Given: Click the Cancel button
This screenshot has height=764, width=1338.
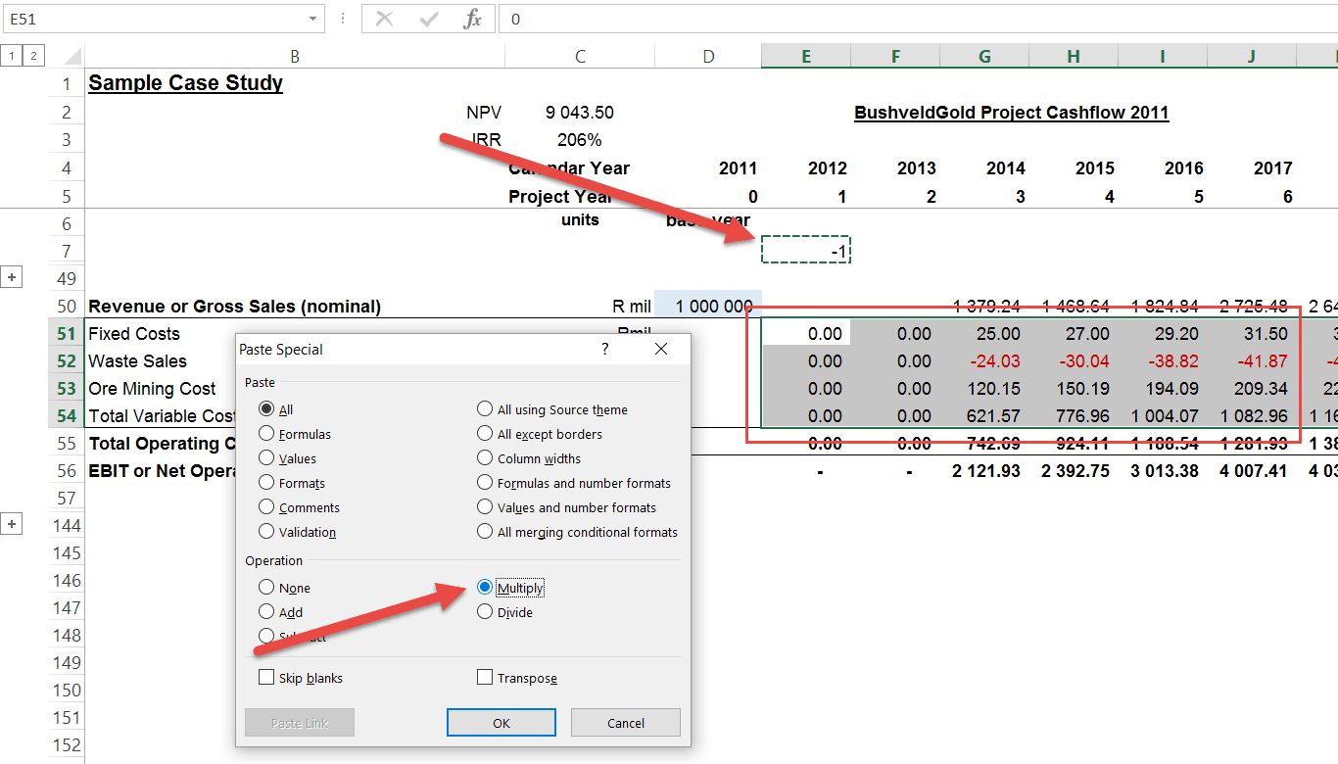Looking at the screenshot, I should pyautogui.click(x=626, y=723).
